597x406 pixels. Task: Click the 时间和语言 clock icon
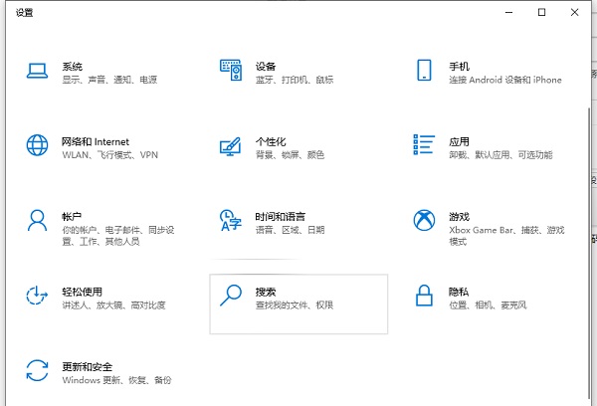231,221
